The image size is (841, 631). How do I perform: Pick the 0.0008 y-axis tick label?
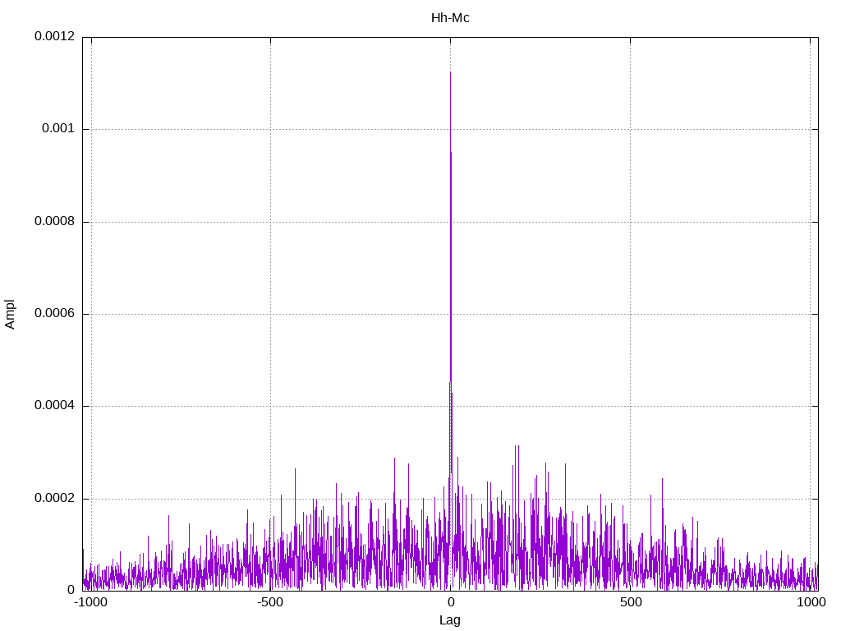click(x=54, y=222)
